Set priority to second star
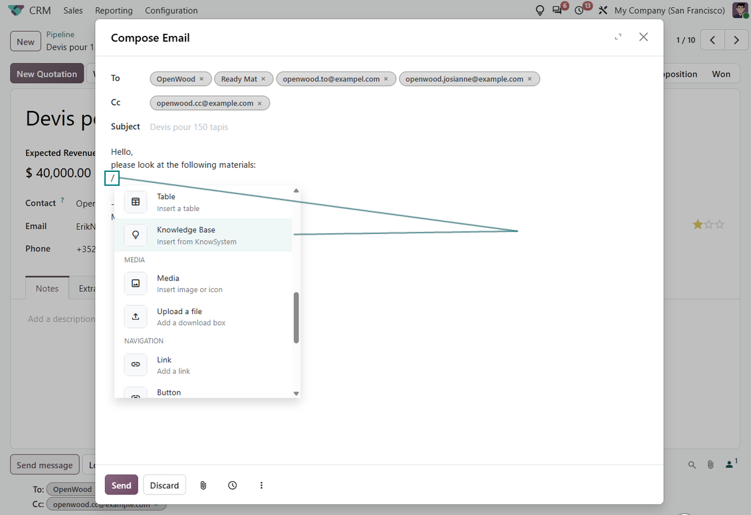Screen dimensions: 751x515 709,224
